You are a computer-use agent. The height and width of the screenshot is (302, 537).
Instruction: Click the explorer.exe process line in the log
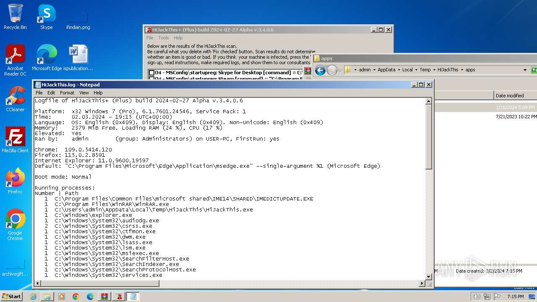coord(89,215)
